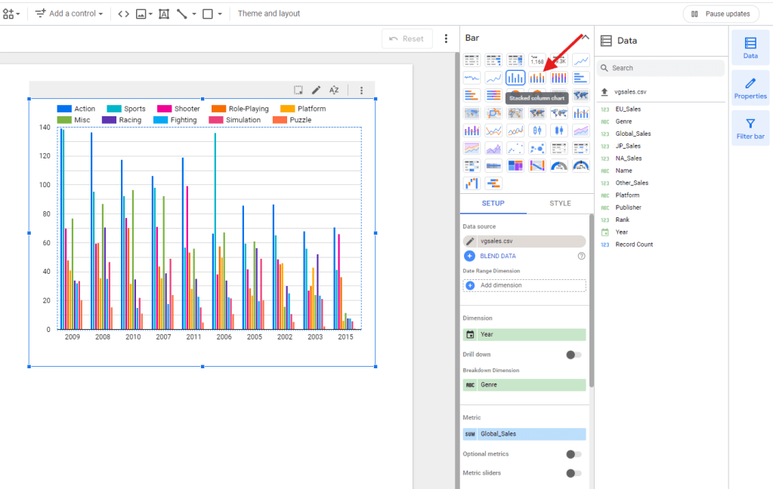
Task: Select the Stacked column chart icon
Action: click(536, 76)
